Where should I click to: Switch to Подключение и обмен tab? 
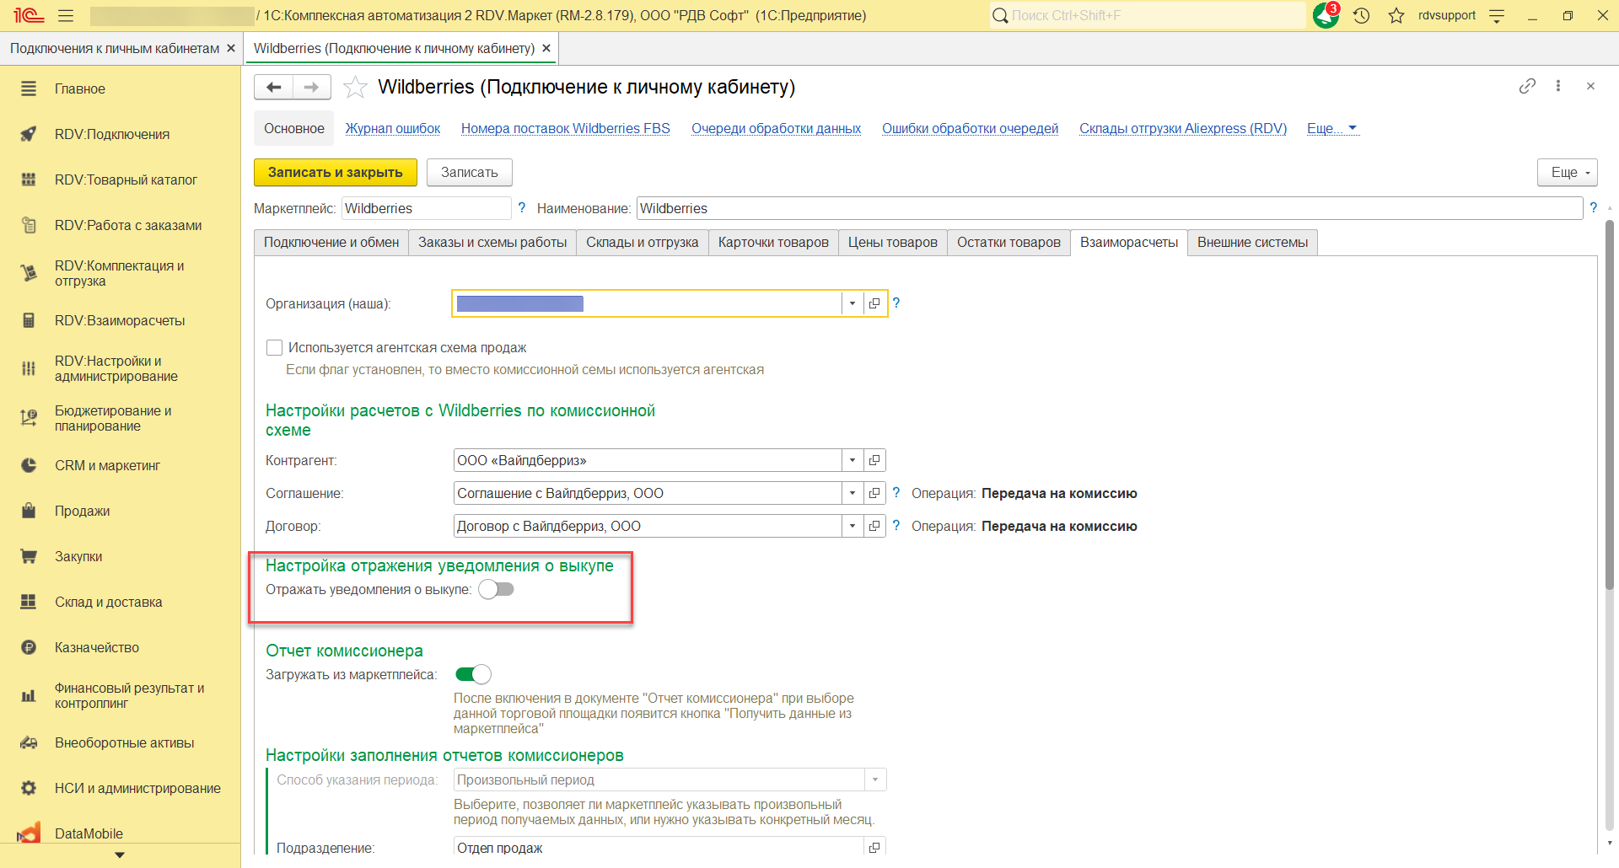coord(331,242)
